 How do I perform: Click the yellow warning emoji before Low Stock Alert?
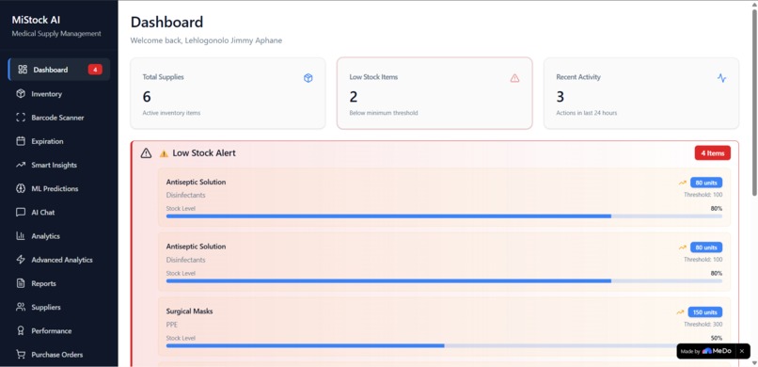pyautogui.click(x=164, y=153)
